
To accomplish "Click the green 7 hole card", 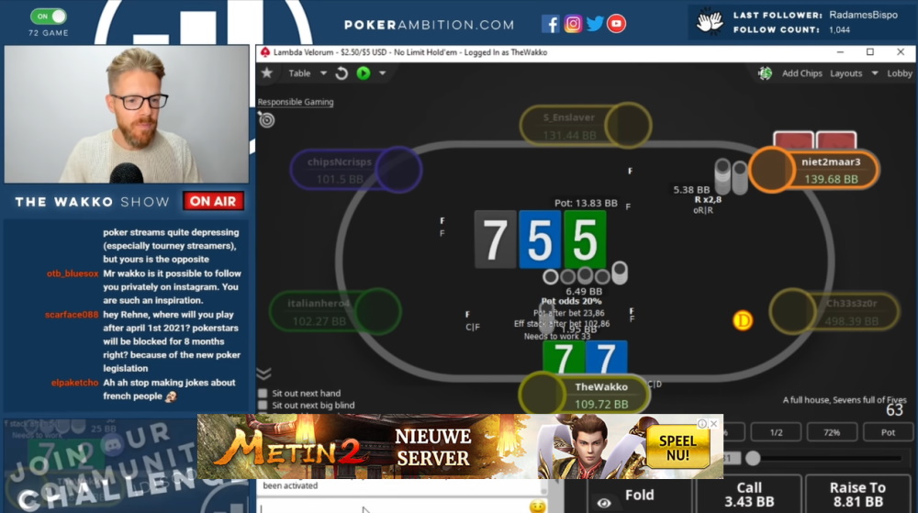I will click(x=563, y=358).
